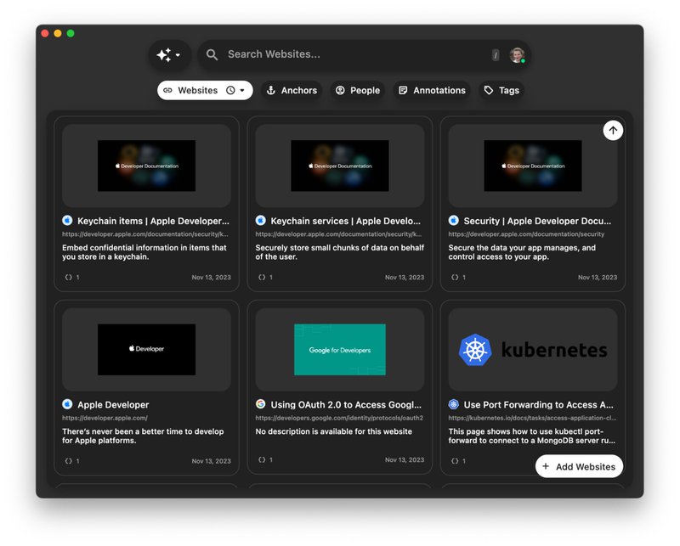Image resolution: width=680 pixels, height=546 pixels.
Task: Select the Websites tab
Action: 205,90
